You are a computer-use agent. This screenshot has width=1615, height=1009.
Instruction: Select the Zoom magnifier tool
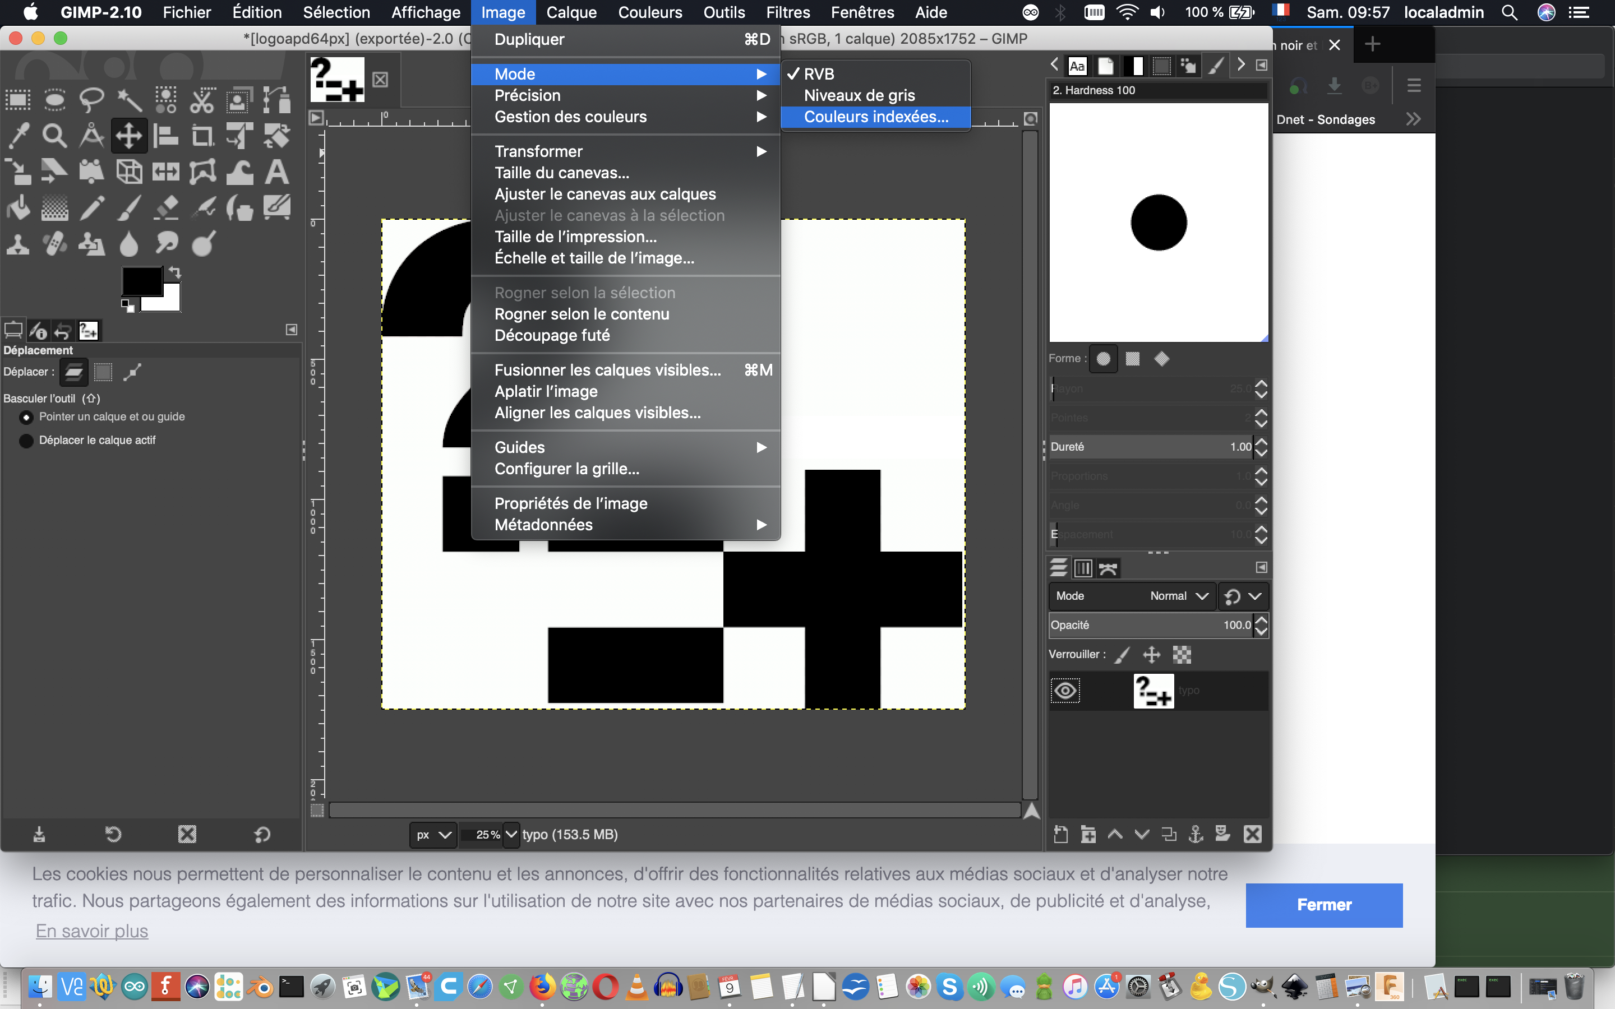point(55,136)
